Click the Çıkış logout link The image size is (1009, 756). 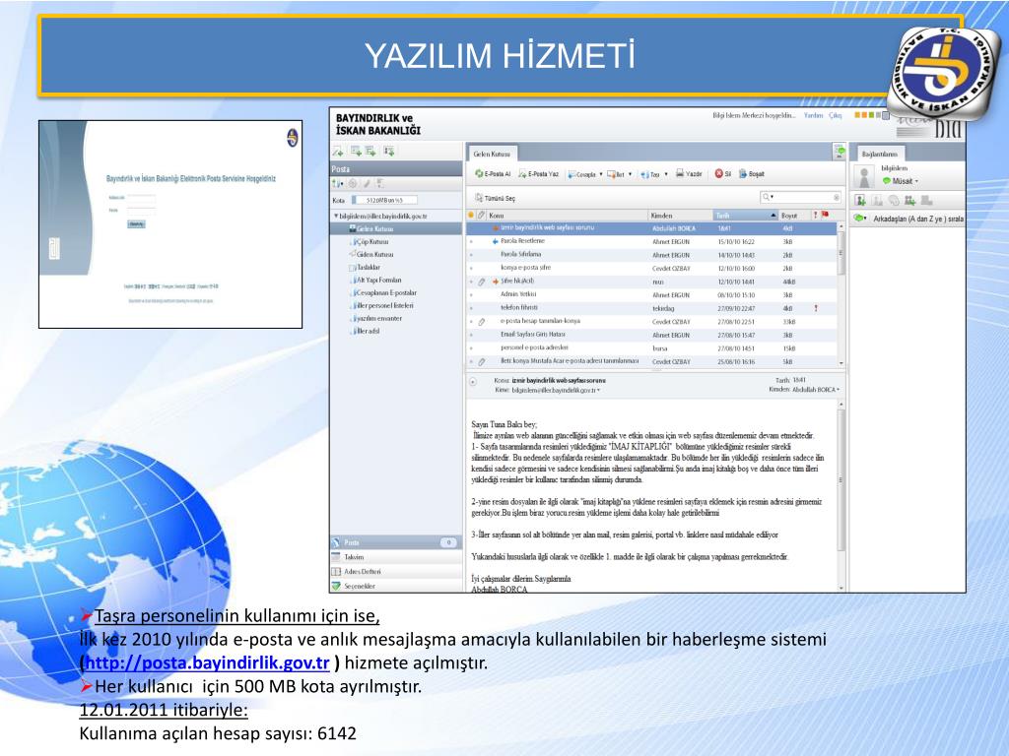pos(836,116)
